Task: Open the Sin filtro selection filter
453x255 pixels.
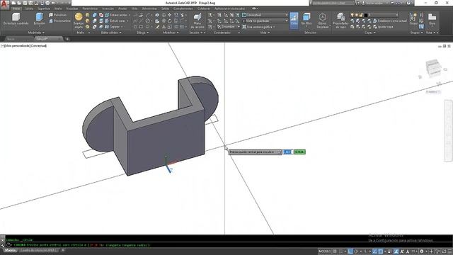Action: 306,20
